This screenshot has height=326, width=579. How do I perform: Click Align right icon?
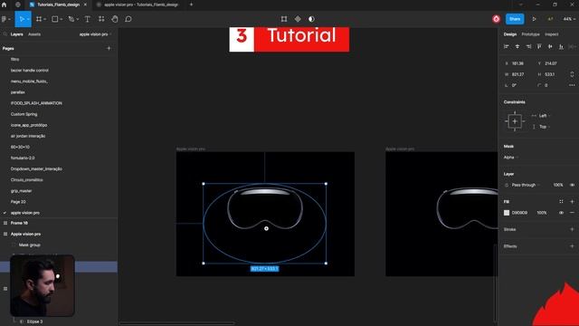click(x=528, y=46)
